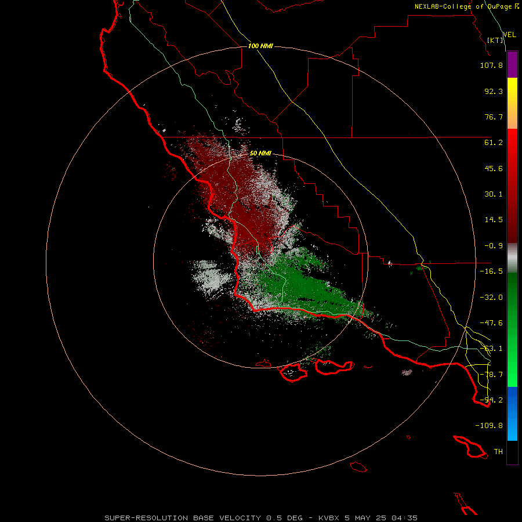
Task: Click the 45.6 legend value
Action: point(494,168)
